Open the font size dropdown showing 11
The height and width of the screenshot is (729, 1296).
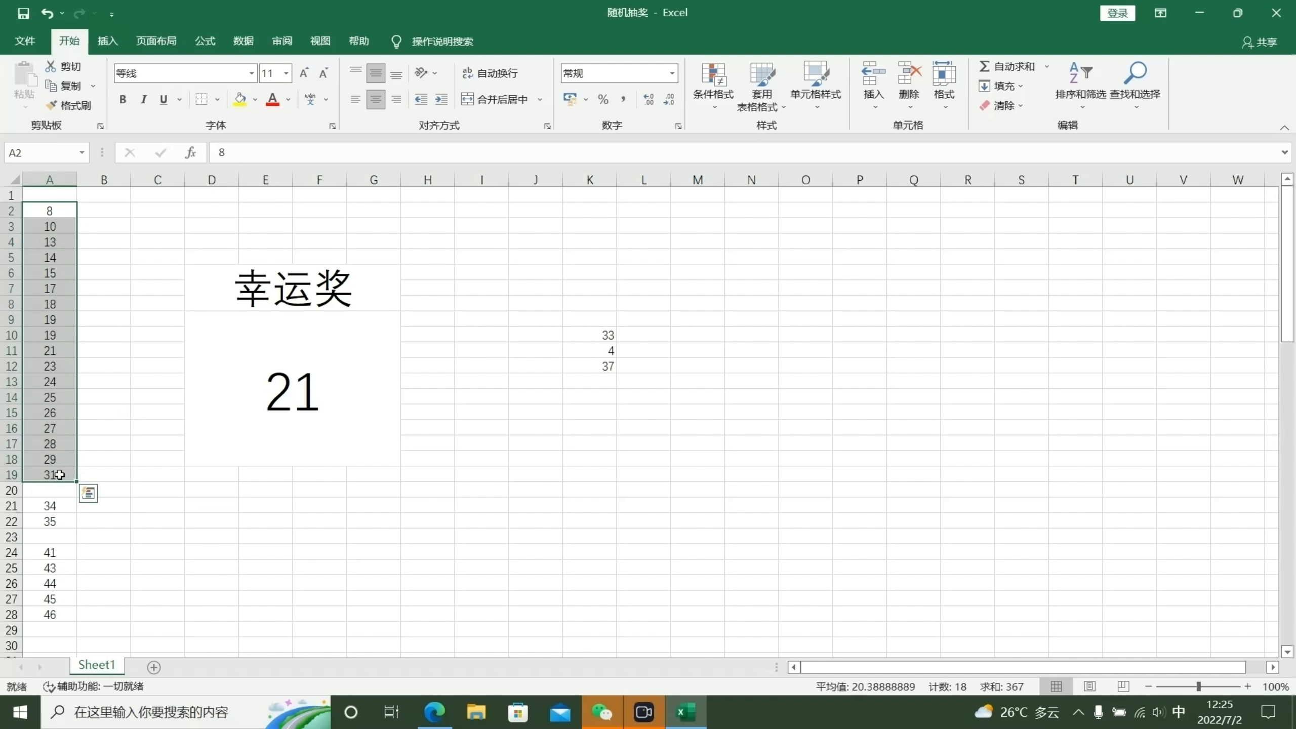[x=286, y=73]
